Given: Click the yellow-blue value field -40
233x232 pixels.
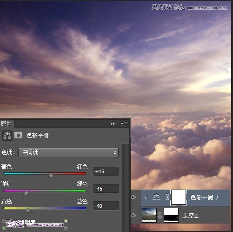Looking at the screenshot, I should click(106, 206).
